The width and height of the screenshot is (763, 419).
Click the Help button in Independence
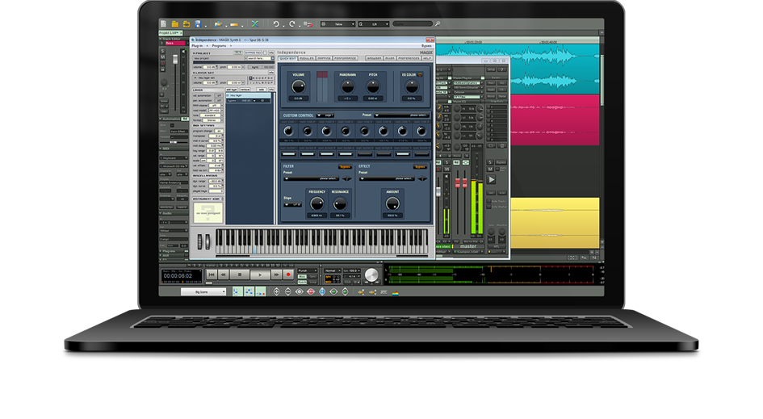pyautogui.click(x=427, y=58)
